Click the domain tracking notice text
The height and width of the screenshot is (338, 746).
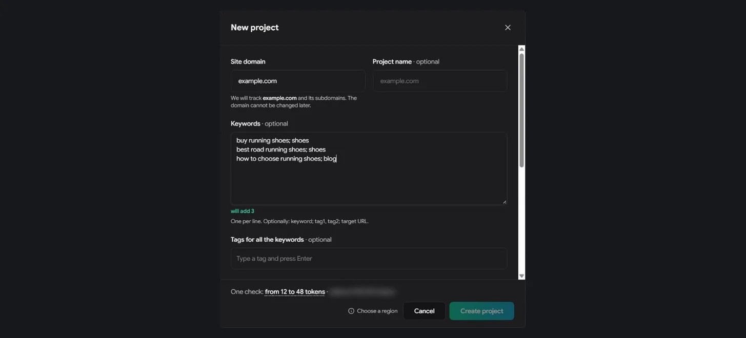[x=294, y=101]
